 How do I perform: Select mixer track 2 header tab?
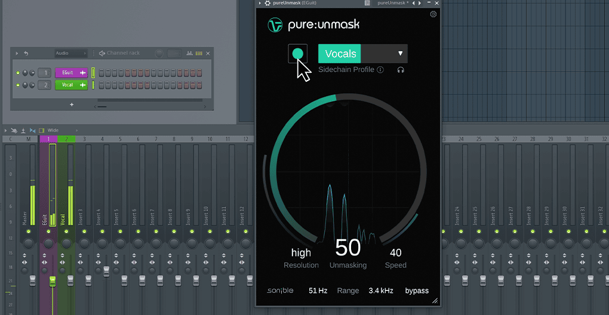point(66,139)
